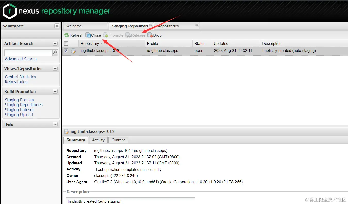Switch to the Welcome tab
Image resolution: width=348 pixels, height=204 pixels.
pyautogui.click(x=85, y=26)
